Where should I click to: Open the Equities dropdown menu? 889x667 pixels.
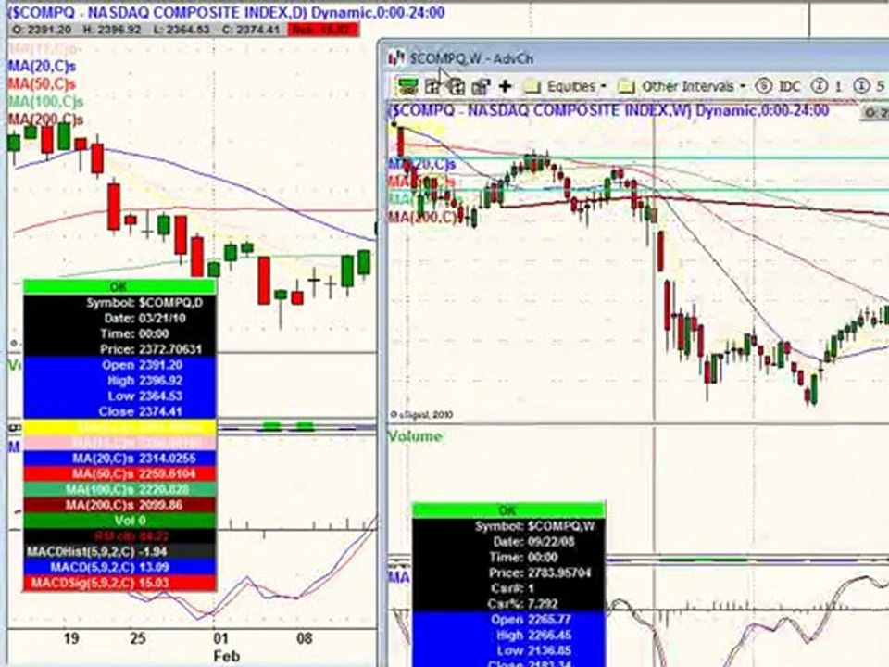tap(577, 86)
